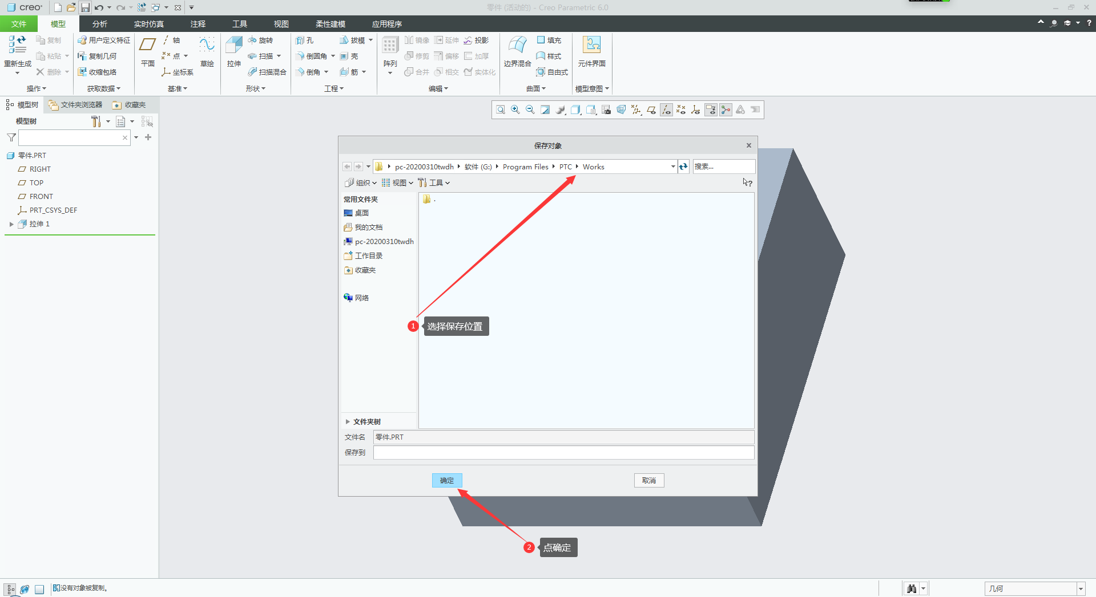Switch to the 实时仿真 tab
Viewport: 1096px width, 597px height.
[149, 24]
